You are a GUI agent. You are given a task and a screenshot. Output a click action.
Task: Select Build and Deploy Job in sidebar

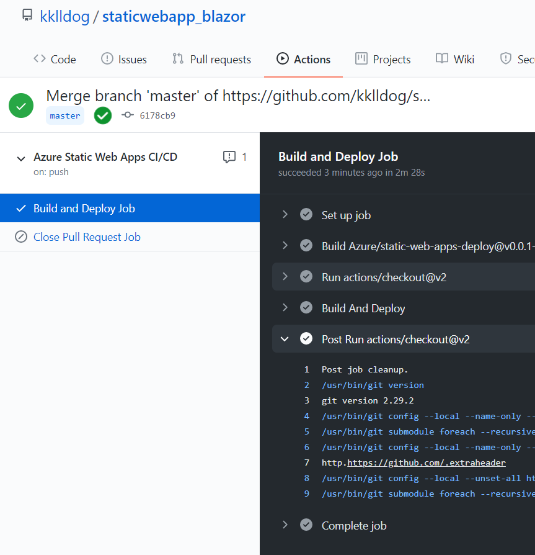point(130,208)
